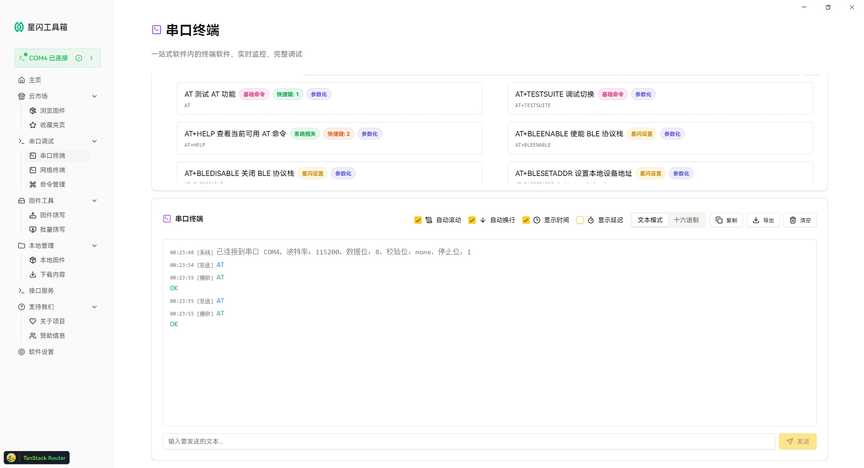Click the 命令管理 command key icon
This screenshot has width=864, height=468.
click(x=33, y=184)
